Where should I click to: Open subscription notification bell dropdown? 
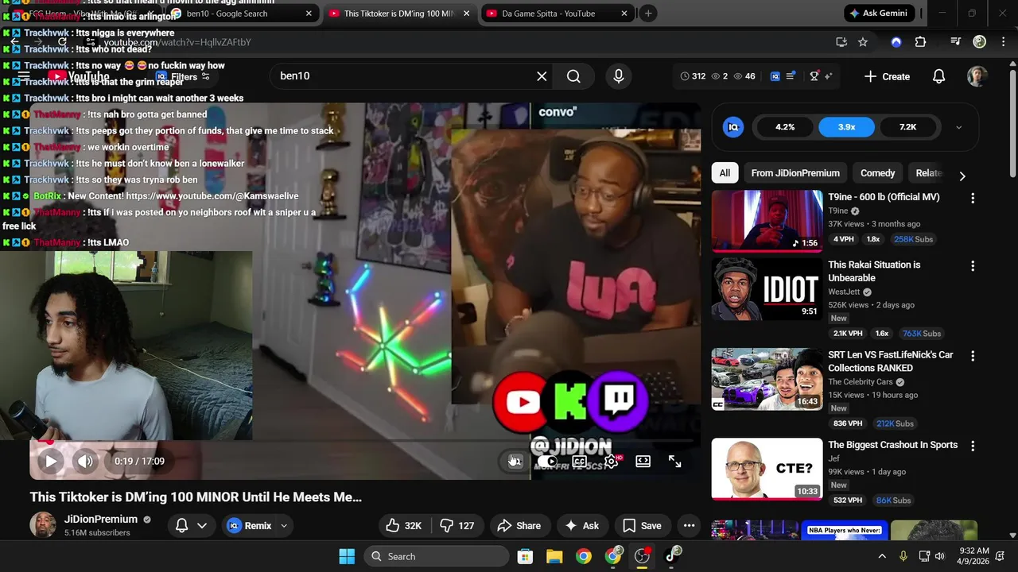pos(191,525)
